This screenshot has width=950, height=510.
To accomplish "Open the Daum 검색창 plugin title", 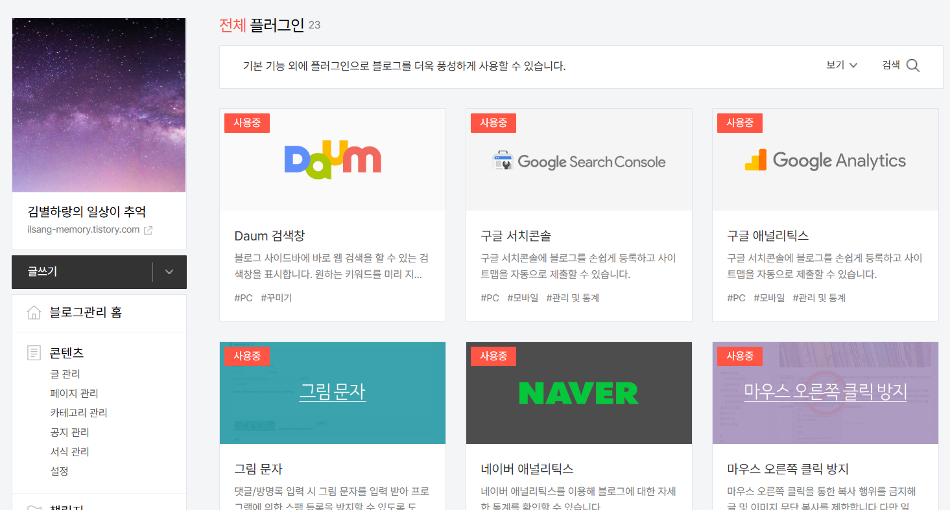I will click(269, 236).
